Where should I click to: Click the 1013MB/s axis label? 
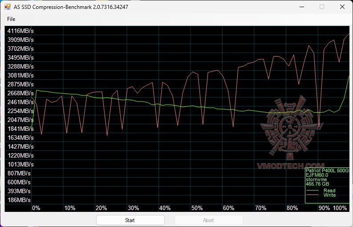[20, 164]
